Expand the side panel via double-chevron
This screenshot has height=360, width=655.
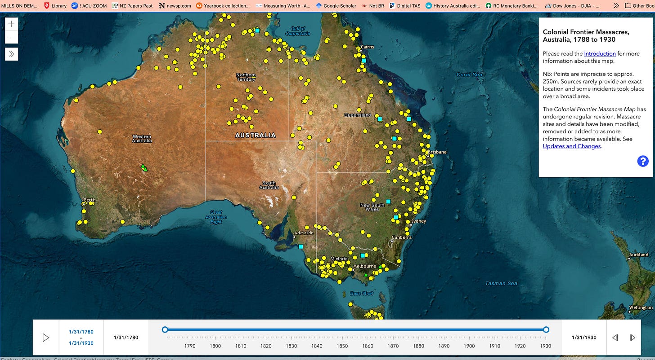click(11, 54)
